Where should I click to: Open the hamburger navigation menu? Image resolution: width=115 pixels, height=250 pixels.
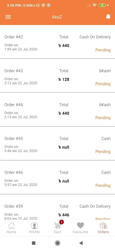point(8,17)
